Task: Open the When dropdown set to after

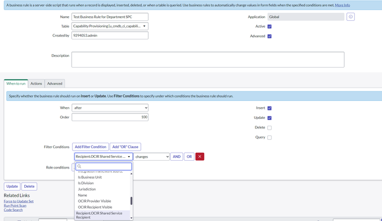Action: tap(110, 108)
